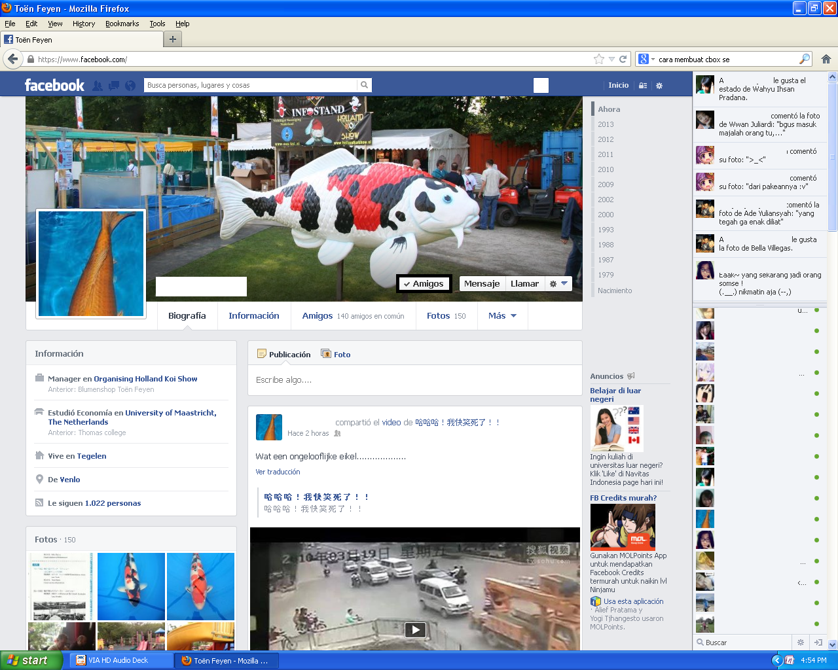Open chat options gear icon
This screenshot has height=670, width=838.
(800, 643)
